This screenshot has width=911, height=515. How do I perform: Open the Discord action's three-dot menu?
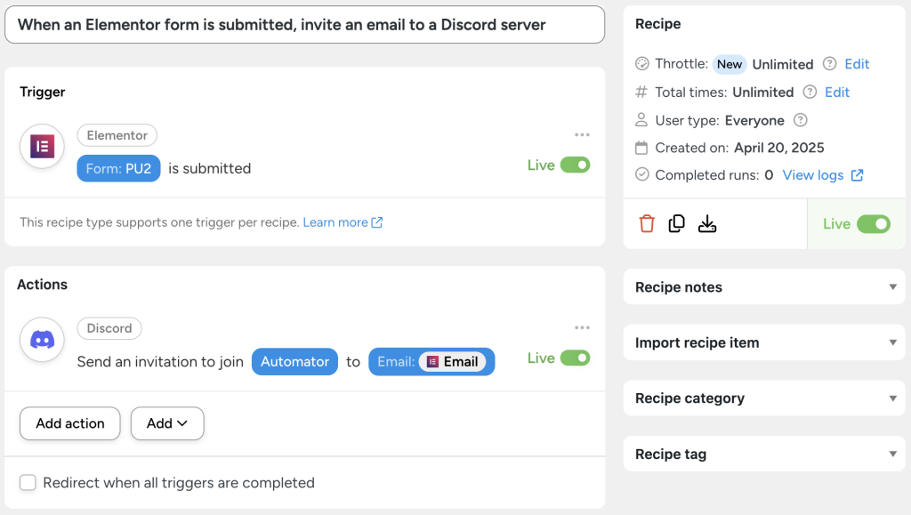pos(582,328)
